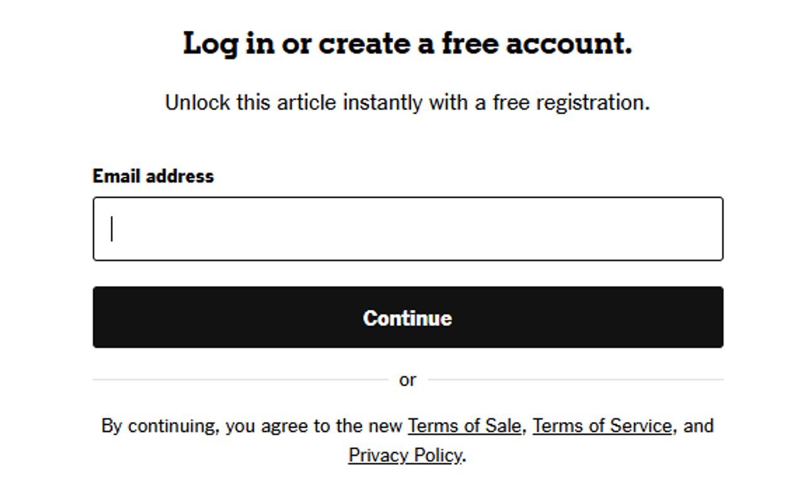806x485 pixels.
Task: Read the Terms of Service document
Action: click(602, 426)
